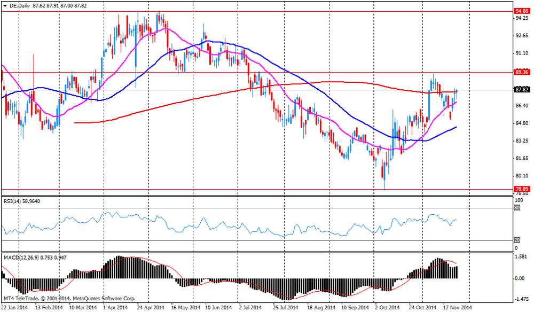Click the 2 Jul 2014 date label
This screenshot has height=312, width=534.
click(x=252, y=308)
